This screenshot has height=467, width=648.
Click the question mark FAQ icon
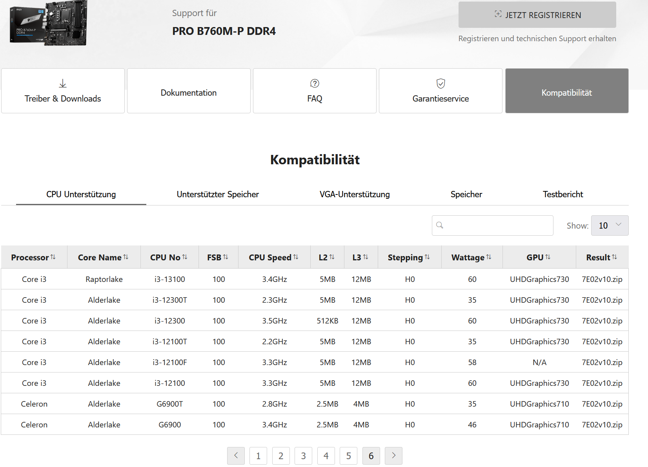[x=315, y=83]
